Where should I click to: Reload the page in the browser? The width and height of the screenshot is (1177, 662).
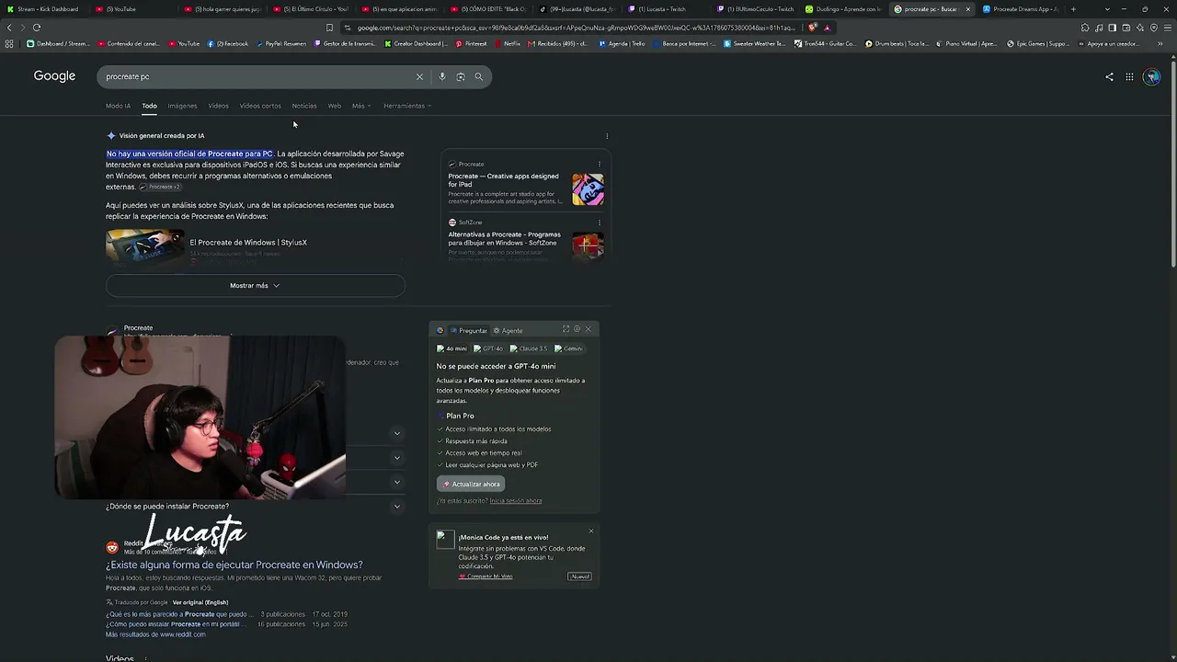point(37,28)
